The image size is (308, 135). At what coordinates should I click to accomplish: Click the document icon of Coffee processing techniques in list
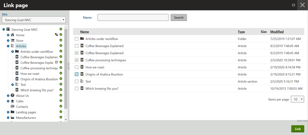[x=82, y=60]
